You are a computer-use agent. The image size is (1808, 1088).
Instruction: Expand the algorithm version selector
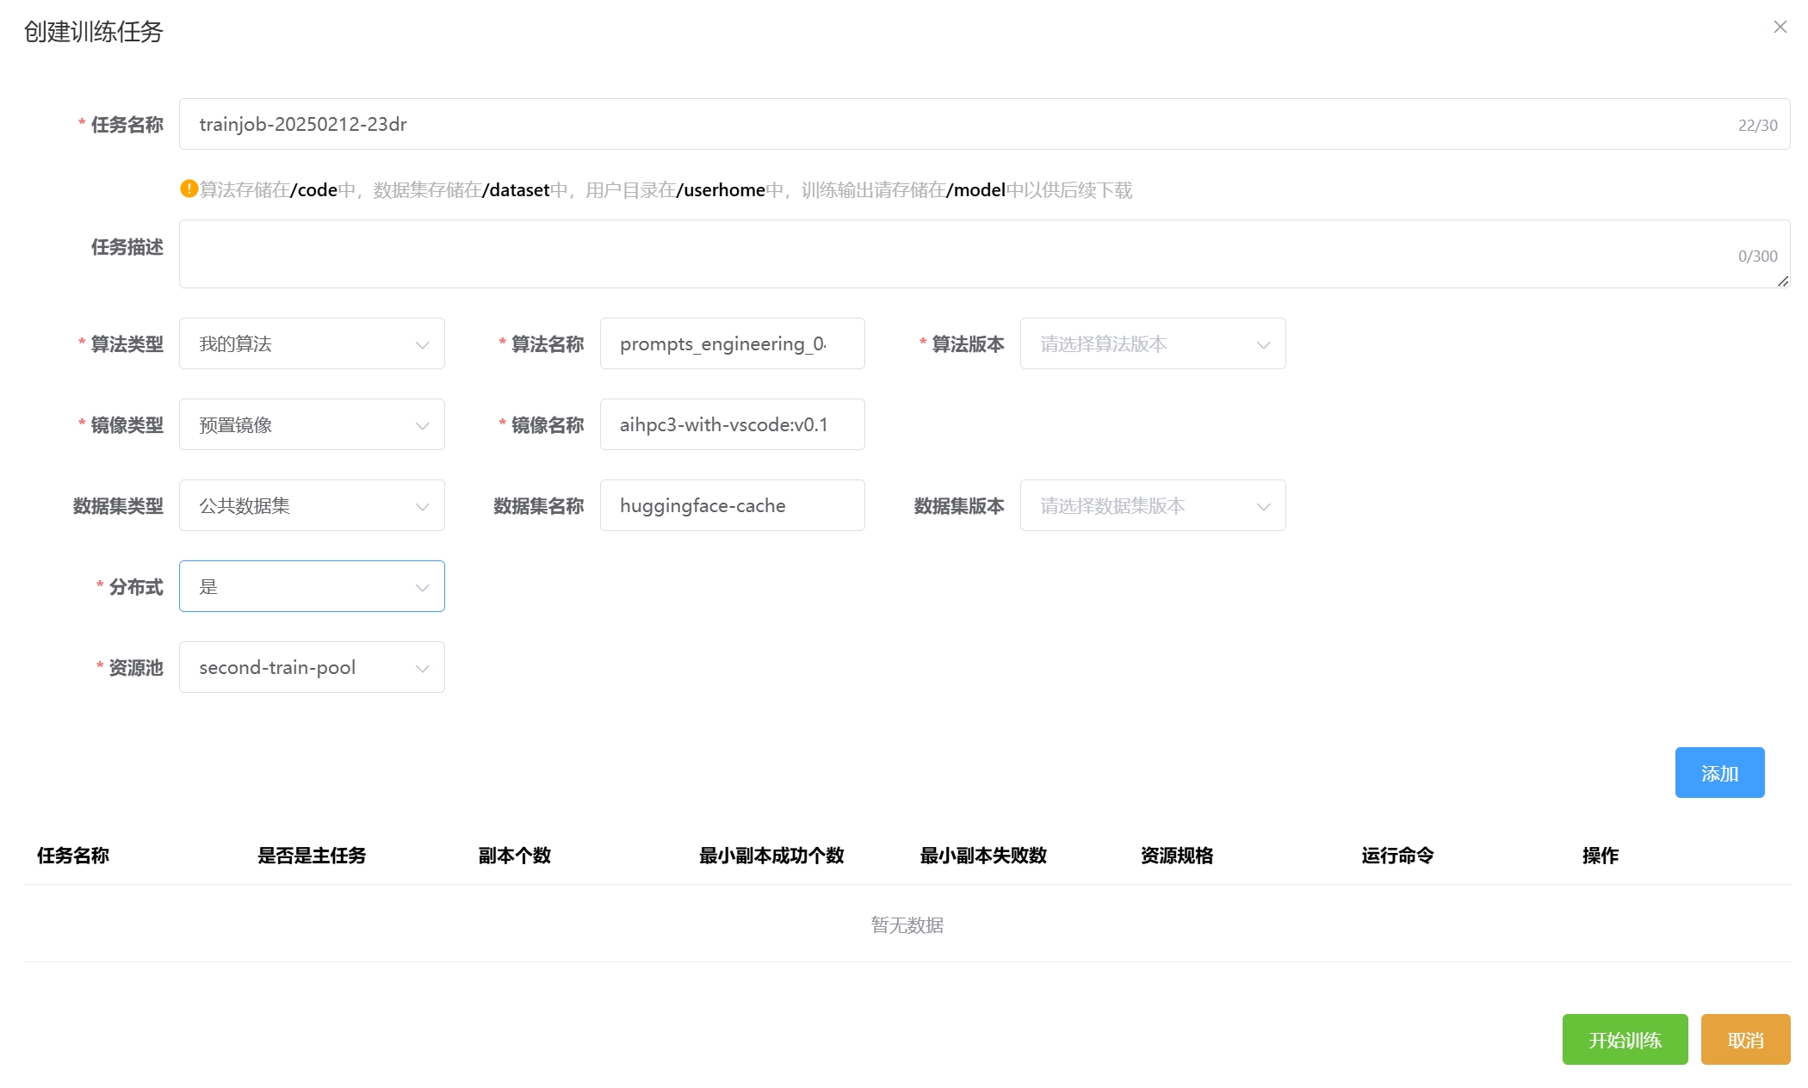(x=1152, y=344)
